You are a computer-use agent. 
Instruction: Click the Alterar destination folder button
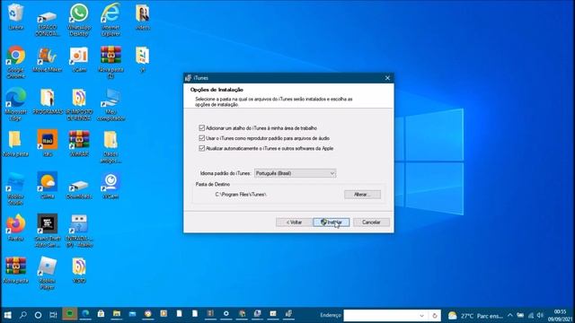[362, 195]
